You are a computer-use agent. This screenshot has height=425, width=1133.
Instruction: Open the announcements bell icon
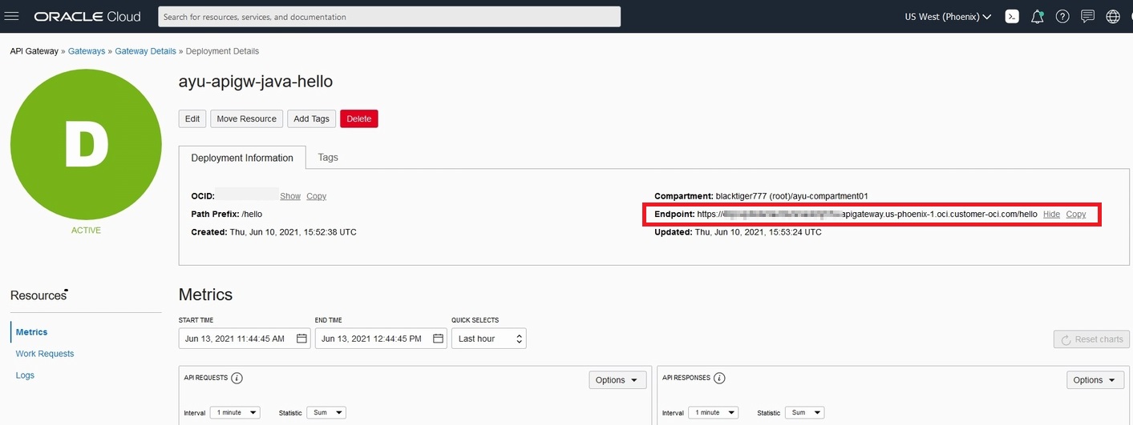coord(1038,16)
